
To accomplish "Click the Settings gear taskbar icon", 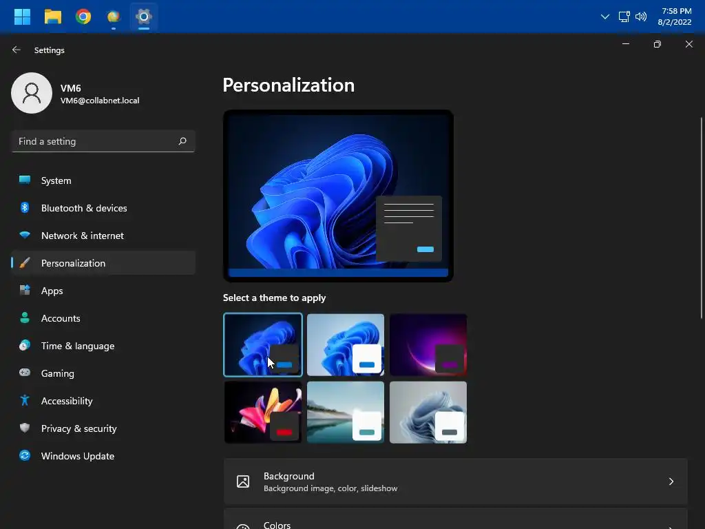I will point(144,17).
